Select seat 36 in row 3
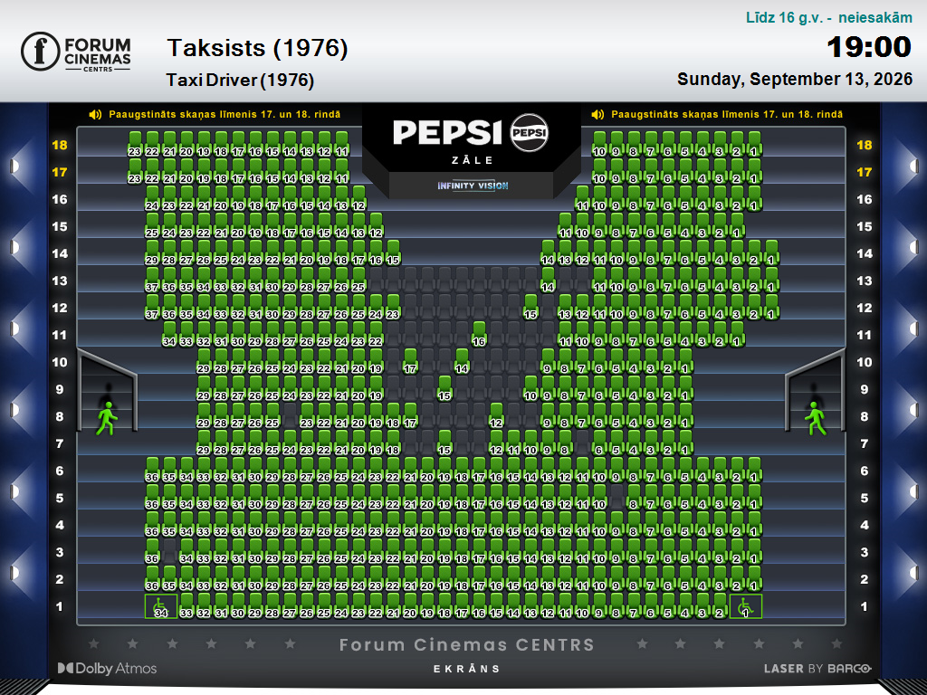Image resolution: width=927 pixels, height=695 pixels. [152, 552]
